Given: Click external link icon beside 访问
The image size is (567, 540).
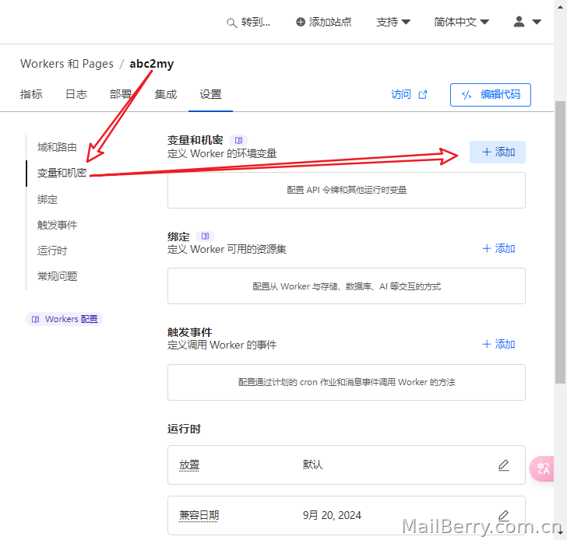Looking at the screenshot, I should point(423,95).
